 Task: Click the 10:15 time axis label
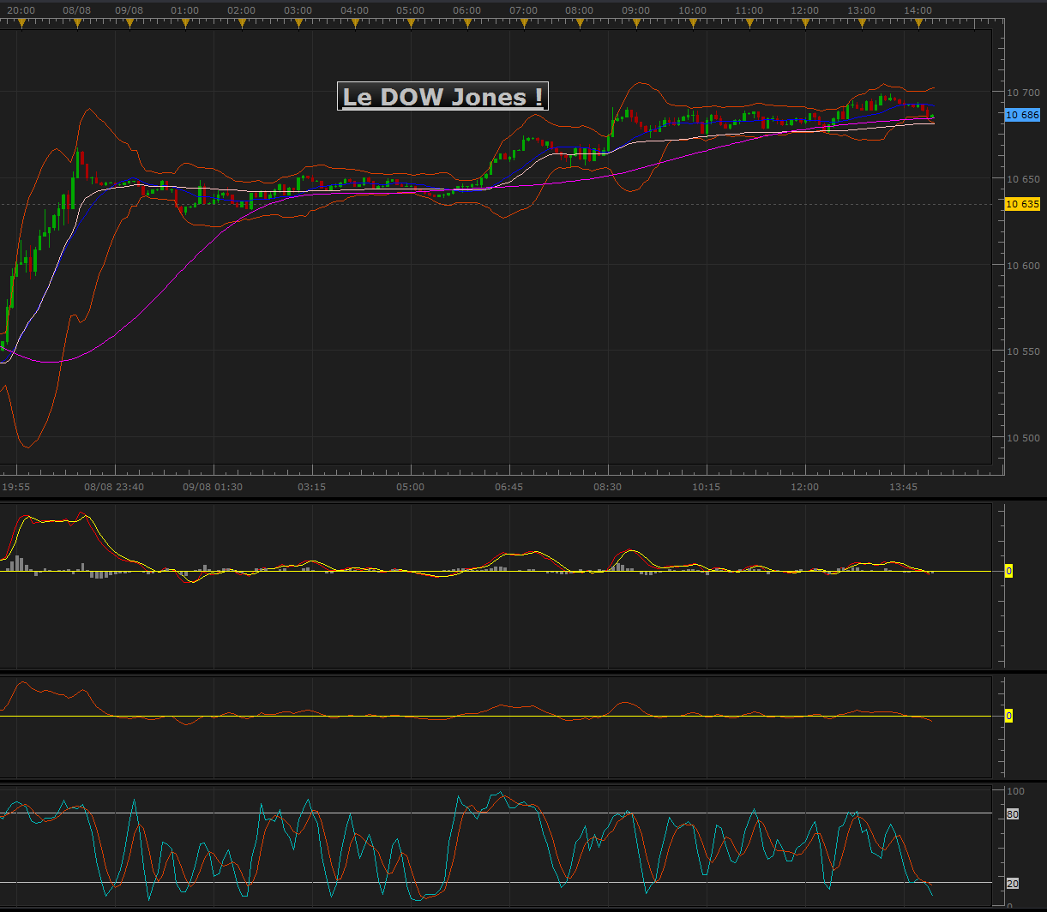(707, 487)
